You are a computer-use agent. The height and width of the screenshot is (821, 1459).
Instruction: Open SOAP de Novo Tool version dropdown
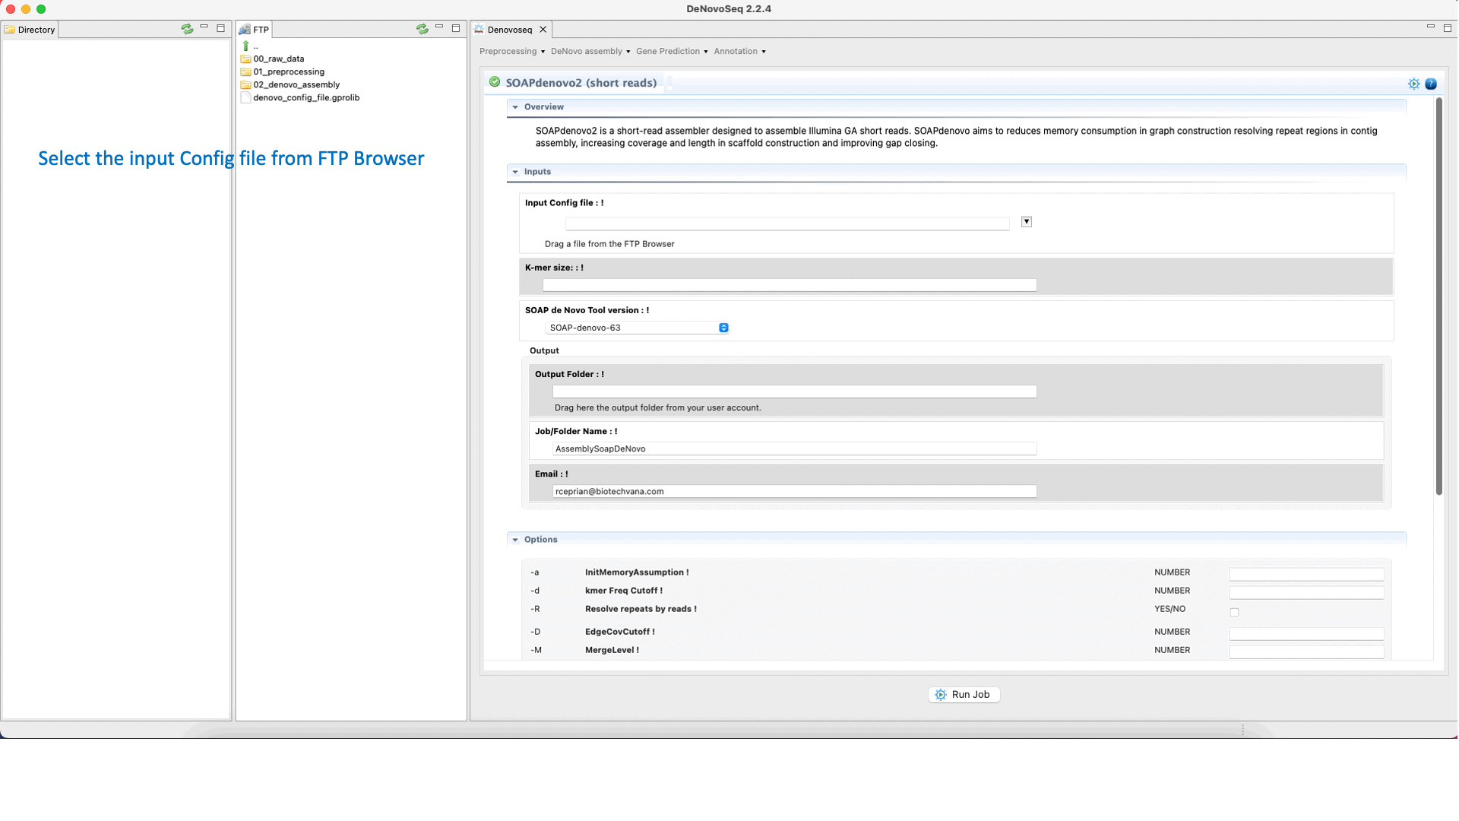637,328
